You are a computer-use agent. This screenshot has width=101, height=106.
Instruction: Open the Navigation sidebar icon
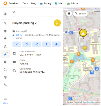[5, 62]
